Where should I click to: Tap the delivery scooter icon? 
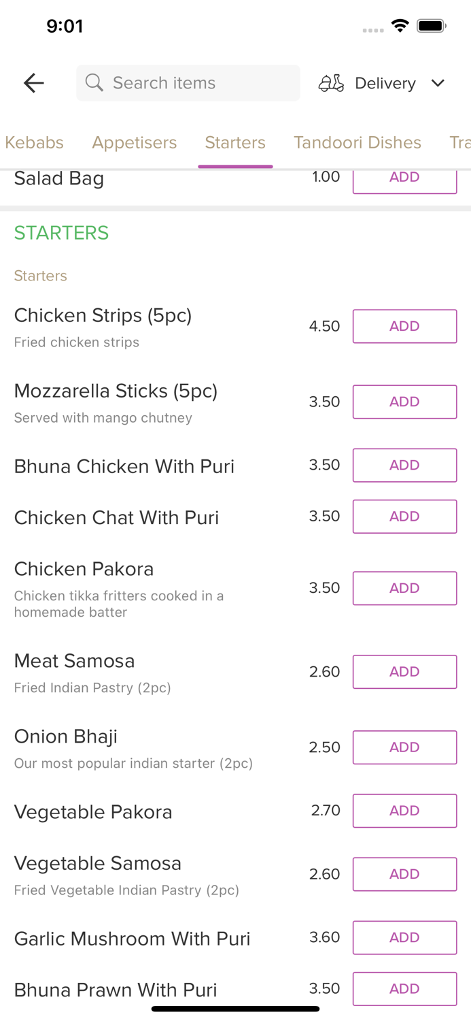(x=331, y=83)
